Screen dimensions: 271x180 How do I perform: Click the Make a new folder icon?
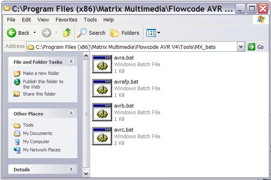(17, 73)
